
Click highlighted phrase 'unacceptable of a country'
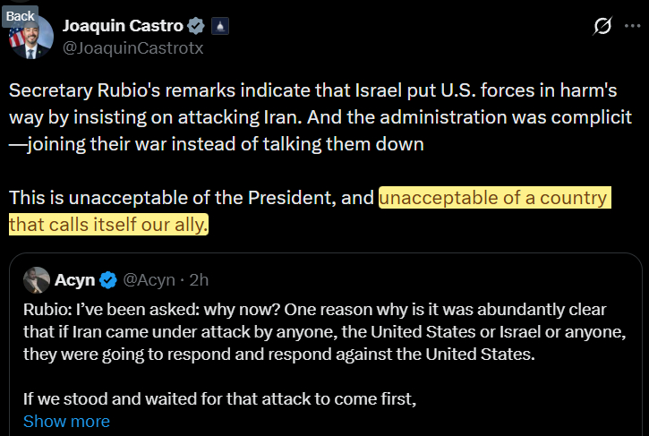pos(495,198)
